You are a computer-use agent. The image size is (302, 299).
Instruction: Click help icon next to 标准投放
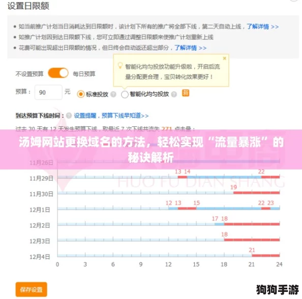pyautogui.click(x=113, y=94)
